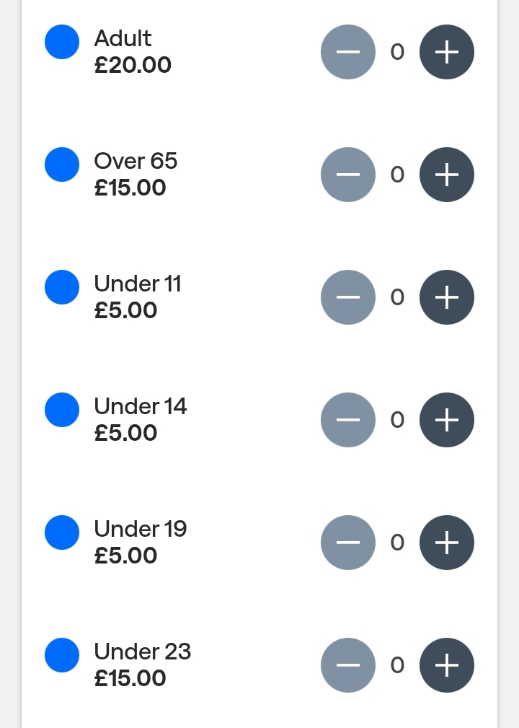
Task: Decrease Under 19 ticket count
Action: tap(348, 543)
